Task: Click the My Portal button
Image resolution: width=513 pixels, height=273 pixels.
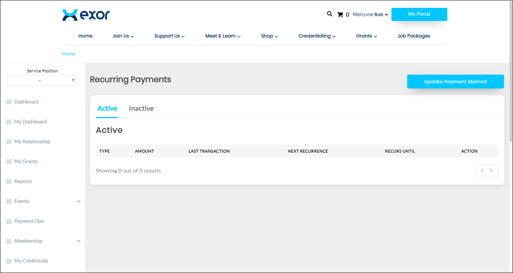Action: click(419, 14)
